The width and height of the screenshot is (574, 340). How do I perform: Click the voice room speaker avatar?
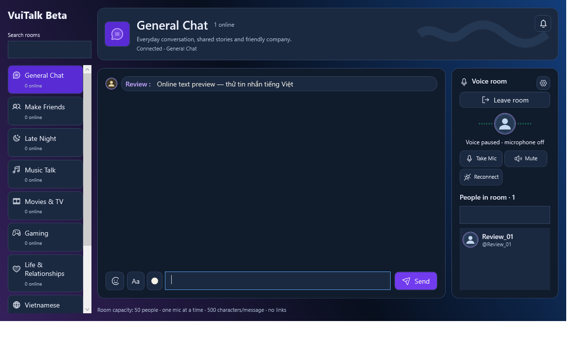[x=505, y=124]
